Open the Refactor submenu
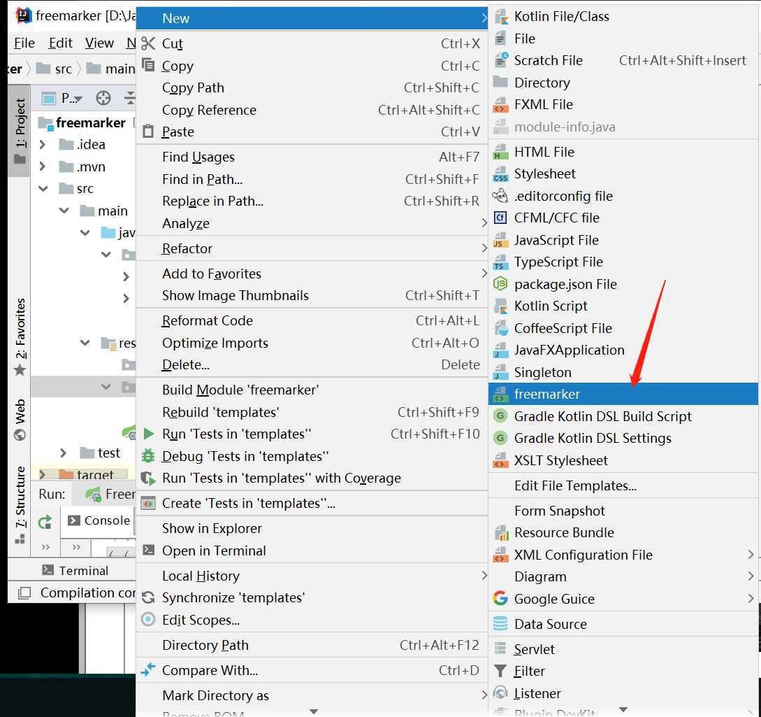Viewport: 761px width, 717px height. coord(312,248)
